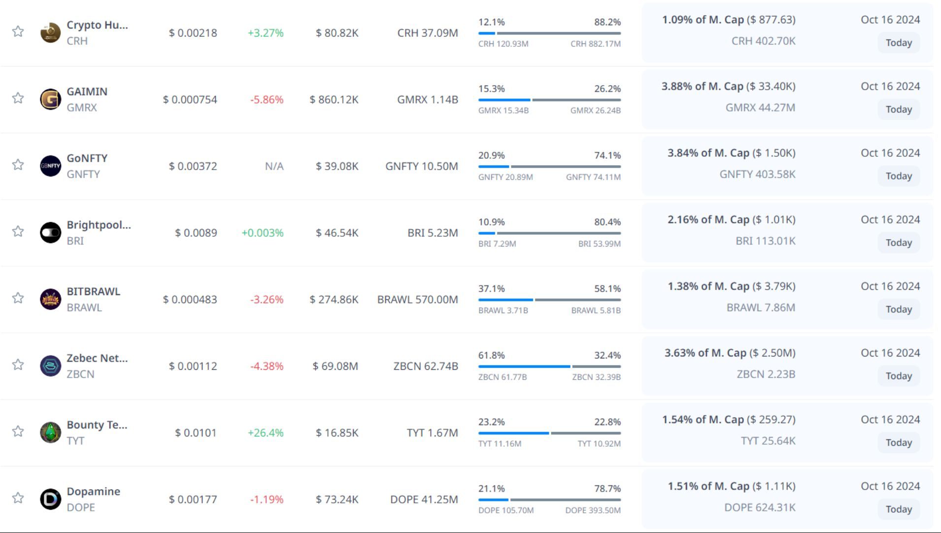Click the BITBRAWL coin logo

50,299
